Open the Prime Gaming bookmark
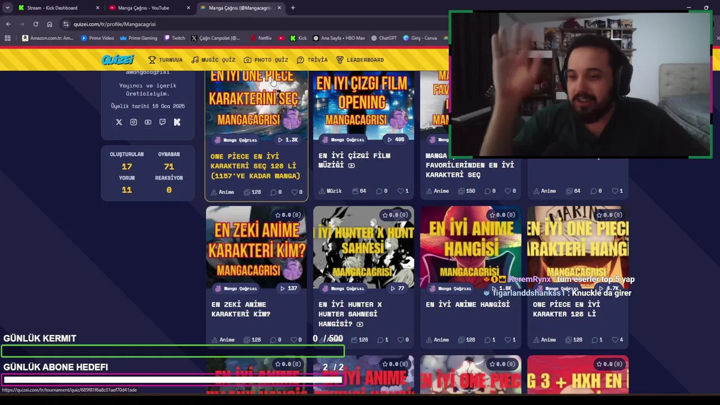The height and width of the screenshot is (405, 720). [138, 38]
